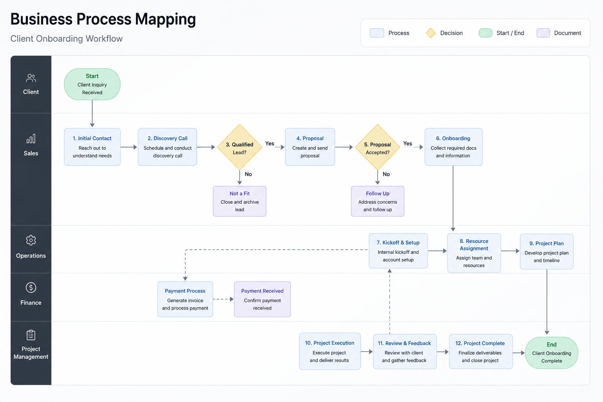Select the 5. Proposal Accepted? diamond
603x402 pixels.
[x=378, y=147]
